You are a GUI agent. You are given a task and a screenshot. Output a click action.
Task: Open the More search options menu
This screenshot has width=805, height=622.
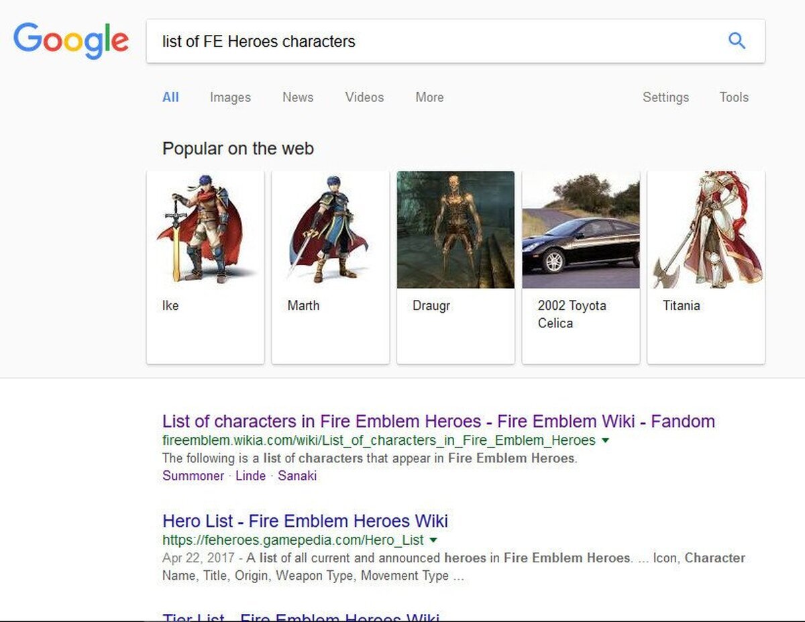429,97
